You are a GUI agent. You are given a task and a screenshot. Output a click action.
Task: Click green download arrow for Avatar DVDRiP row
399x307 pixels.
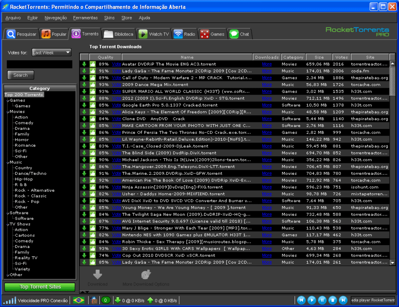pos(84,64)
